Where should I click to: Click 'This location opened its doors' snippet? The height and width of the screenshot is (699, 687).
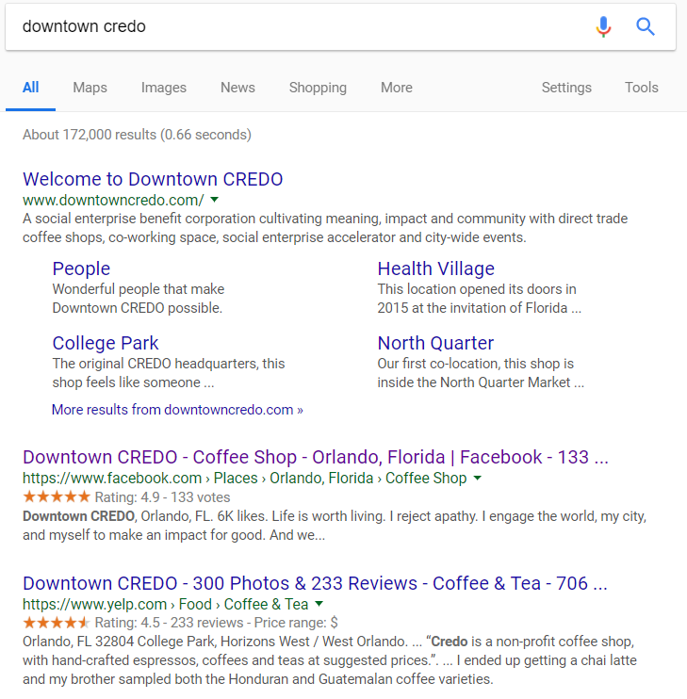pyautogui.click(x=480, y=299)
